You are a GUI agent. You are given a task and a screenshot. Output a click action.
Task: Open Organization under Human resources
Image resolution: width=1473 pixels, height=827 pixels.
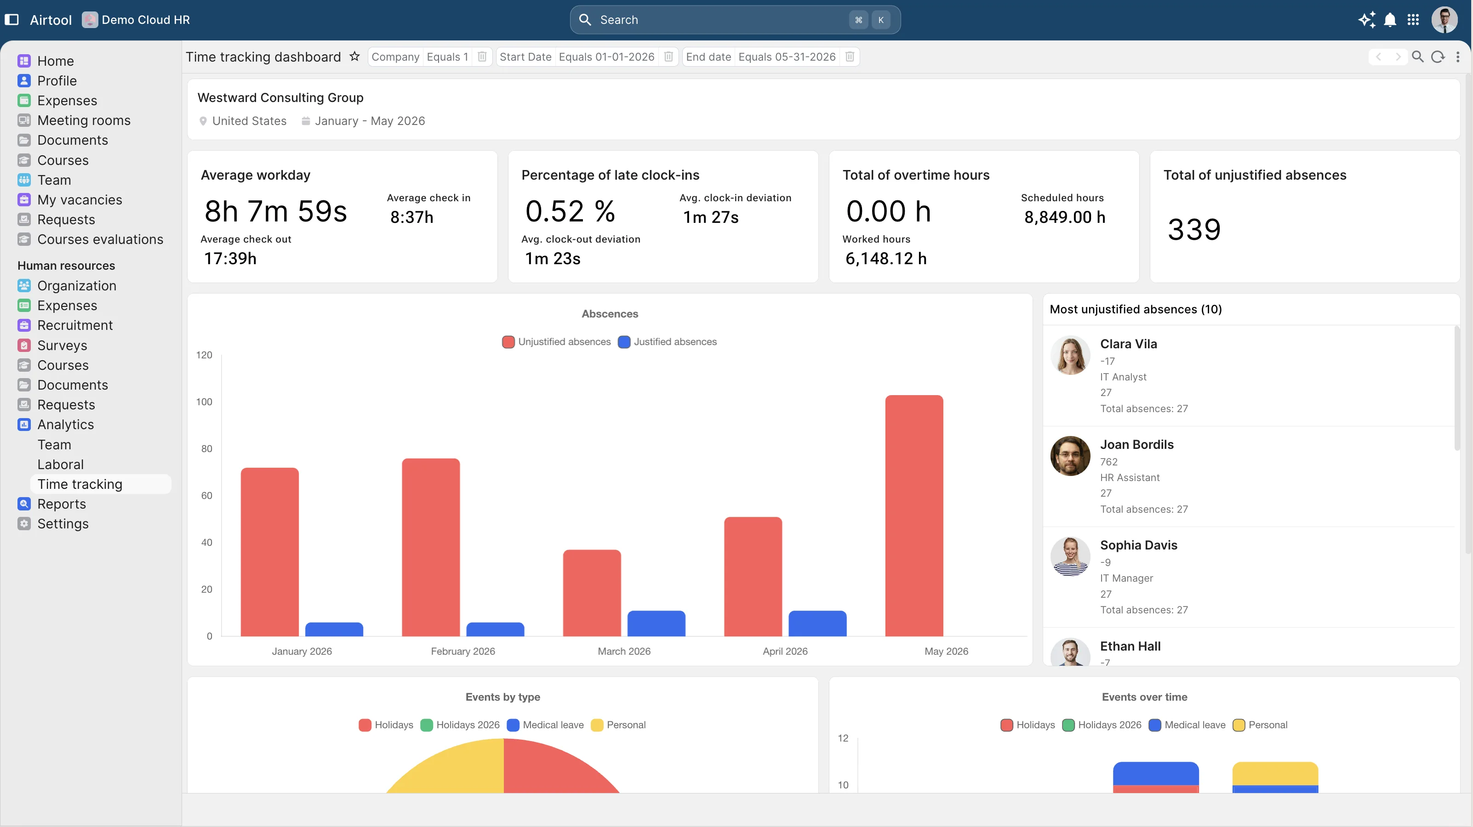(x=77, y=285)
